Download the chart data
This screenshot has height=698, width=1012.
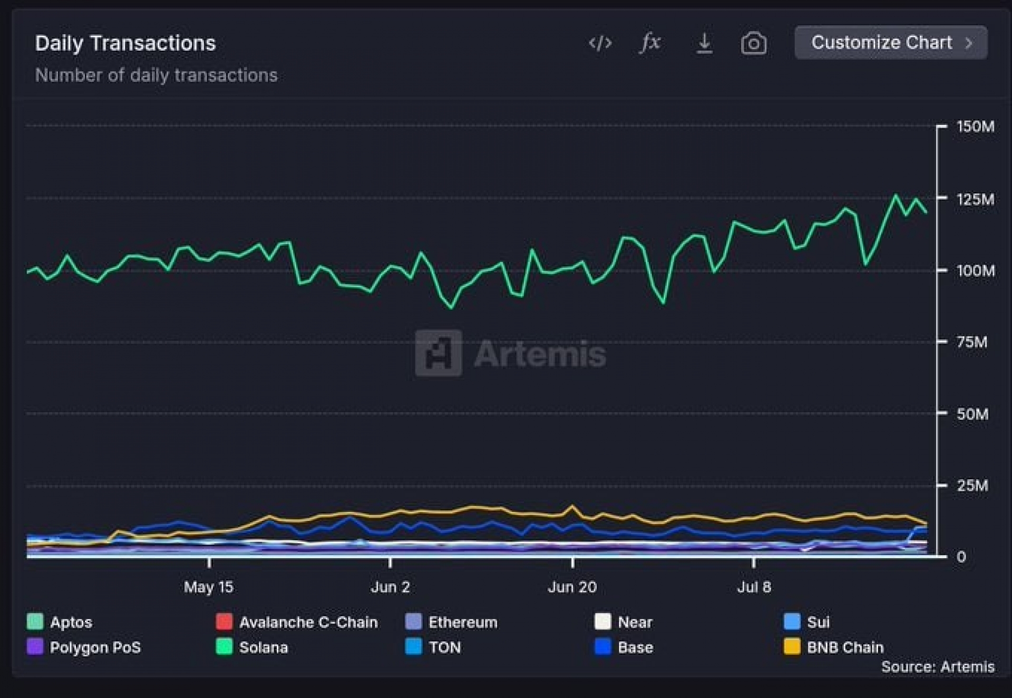coord(704,43)
